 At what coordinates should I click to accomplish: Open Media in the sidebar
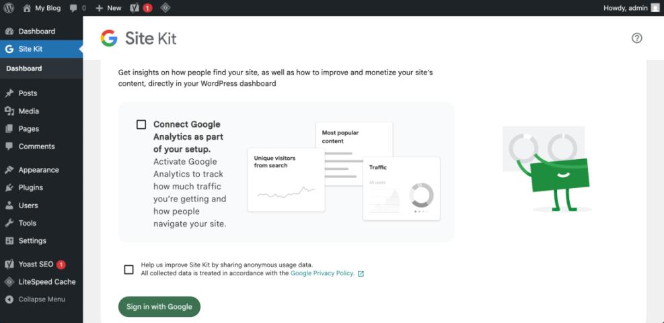[42, 111]
